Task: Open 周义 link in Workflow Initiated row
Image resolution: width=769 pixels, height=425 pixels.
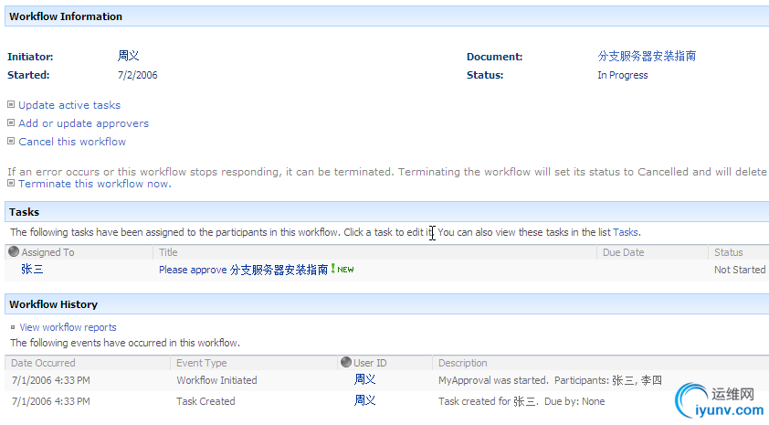Action: tap(365, 379)
